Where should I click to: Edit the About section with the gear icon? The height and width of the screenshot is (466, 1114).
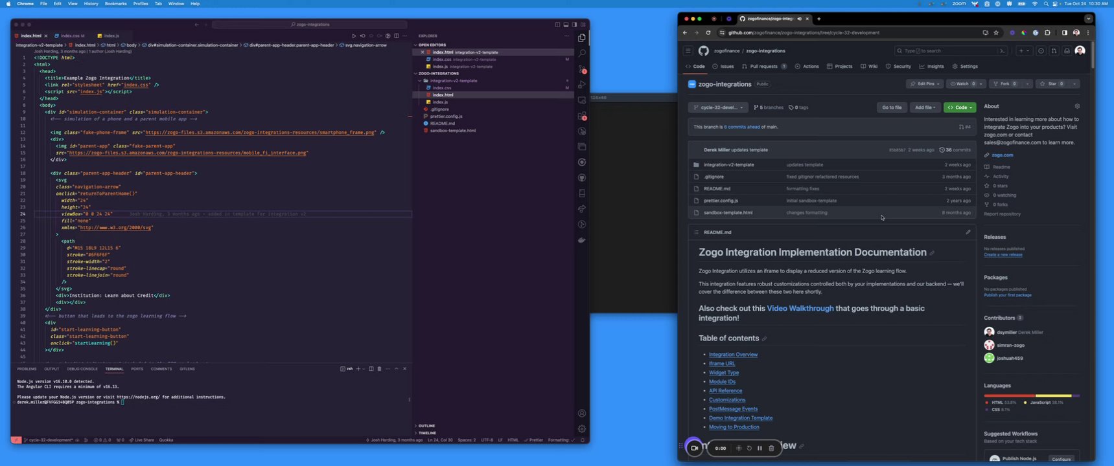pos(1077,106)
